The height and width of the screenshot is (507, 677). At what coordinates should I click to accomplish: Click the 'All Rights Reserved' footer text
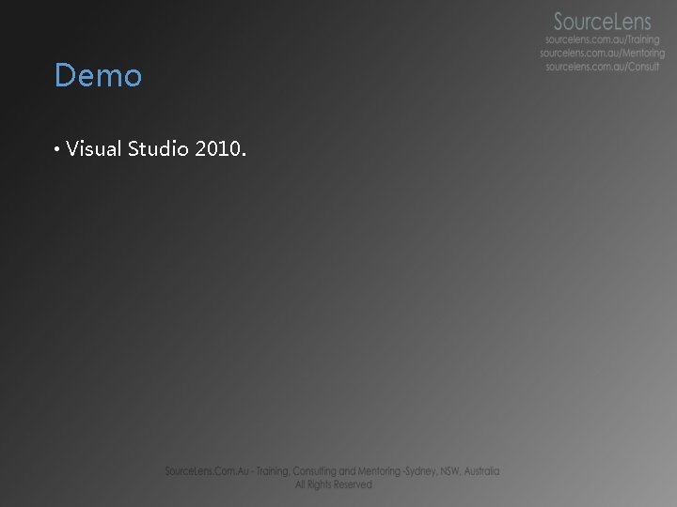click(333, 484)
